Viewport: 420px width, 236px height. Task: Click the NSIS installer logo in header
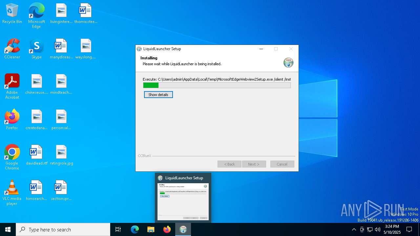288,62
